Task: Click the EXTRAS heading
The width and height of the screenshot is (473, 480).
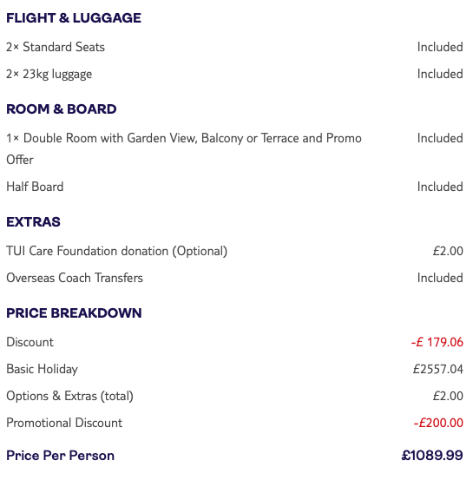Action: (33, 221)
